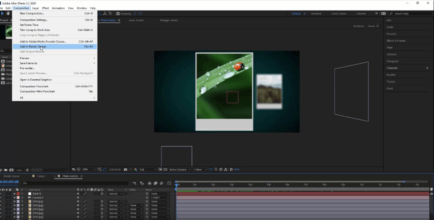Screen dimensions: 434x220
Task: Select the Selection arrow tool
Action: (3, 13)
